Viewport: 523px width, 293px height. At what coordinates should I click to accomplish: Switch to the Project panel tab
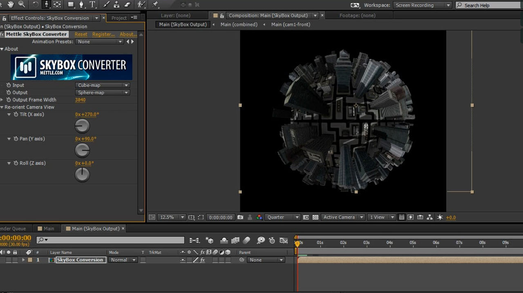119,18
